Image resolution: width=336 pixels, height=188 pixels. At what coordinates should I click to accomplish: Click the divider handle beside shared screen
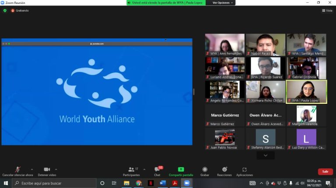click(x=194, y=92)
